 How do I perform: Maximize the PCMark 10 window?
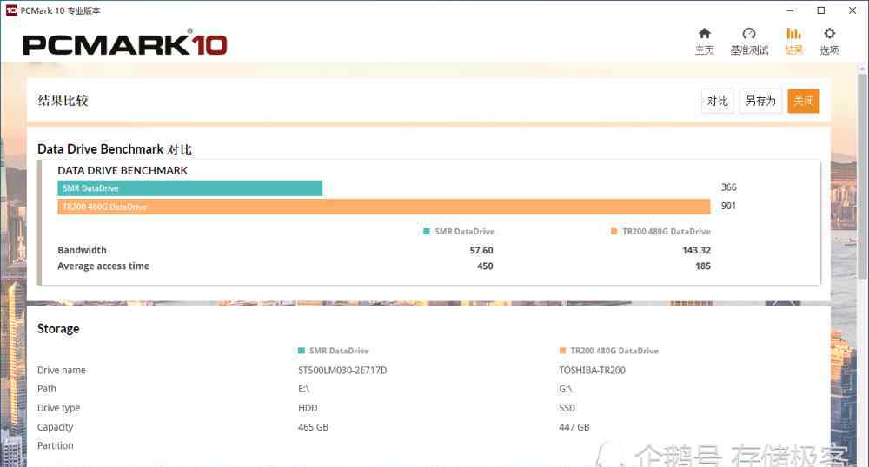[821, 10]
